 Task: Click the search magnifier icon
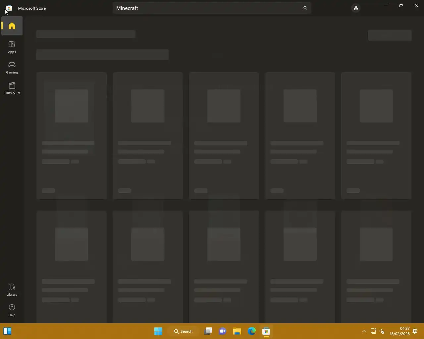point(305,8)
